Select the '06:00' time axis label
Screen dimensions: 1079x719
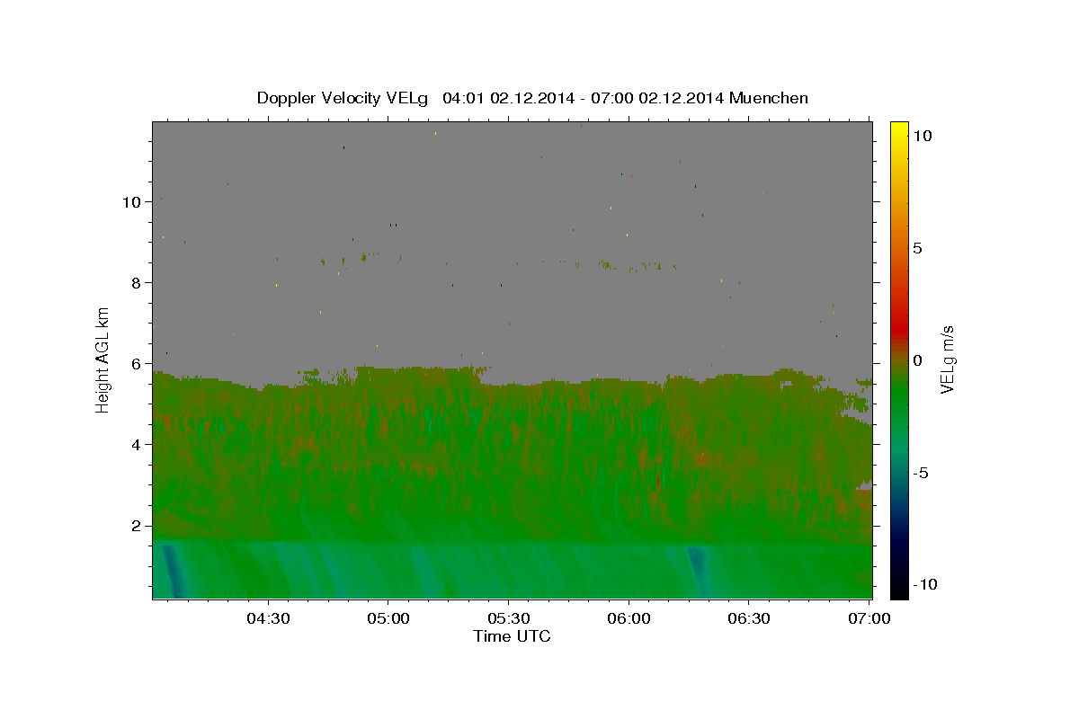click(629, 619)
